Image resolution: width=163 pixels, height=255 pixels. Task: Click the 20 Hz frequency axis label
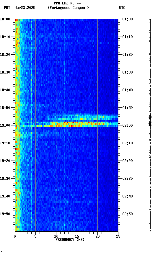(97, 236)
